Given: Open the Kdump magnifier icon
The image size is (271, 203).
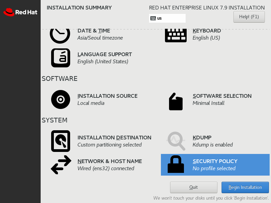Looking at the screenshot, I should pos(176,141).
